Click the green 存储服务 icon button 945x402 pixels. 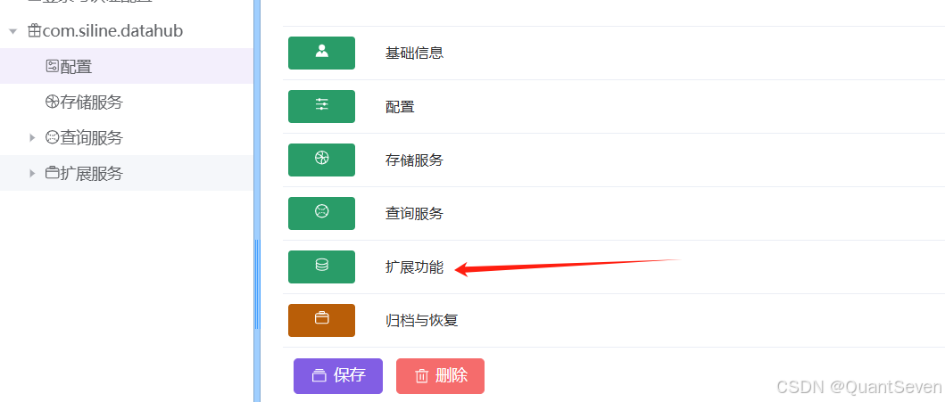click(321, 160)
